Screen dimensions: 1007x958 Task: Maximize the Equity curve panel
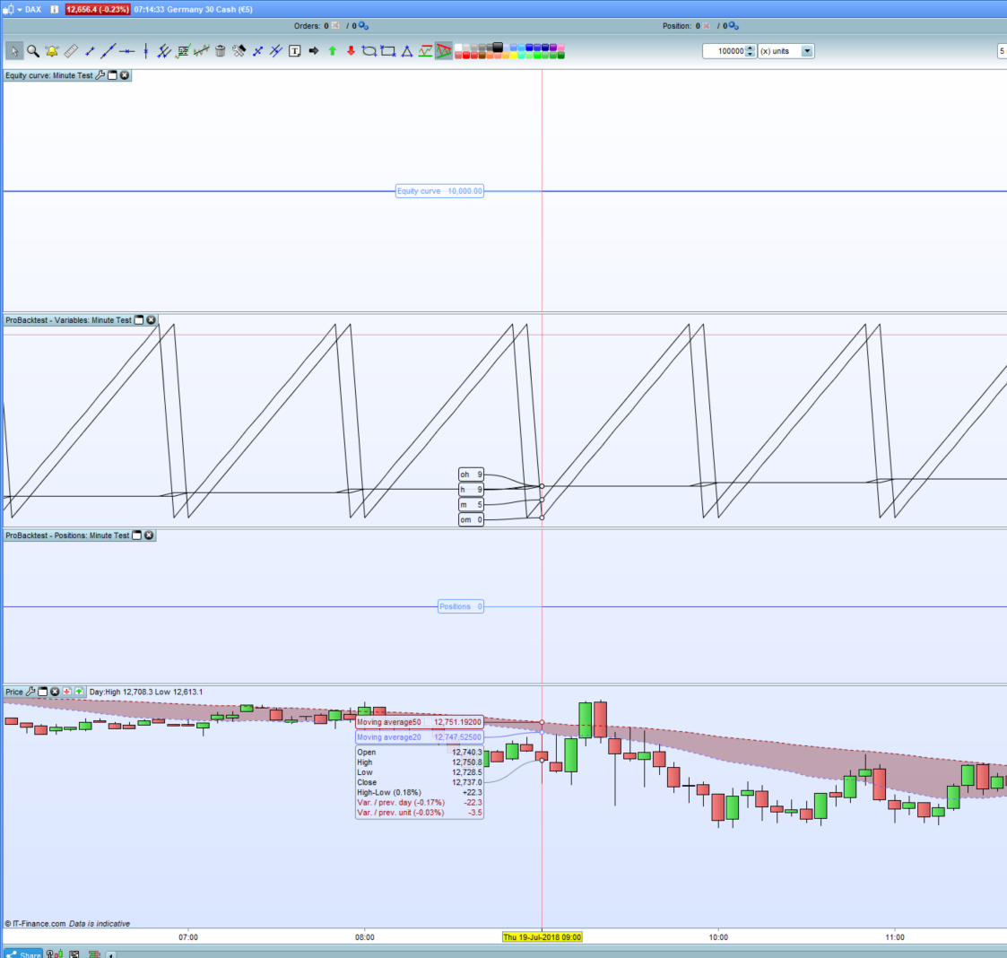coord(112,75)
